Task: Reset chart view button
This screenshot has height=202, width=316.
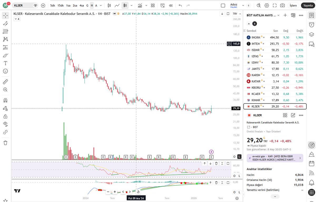Action: [138, 192]
